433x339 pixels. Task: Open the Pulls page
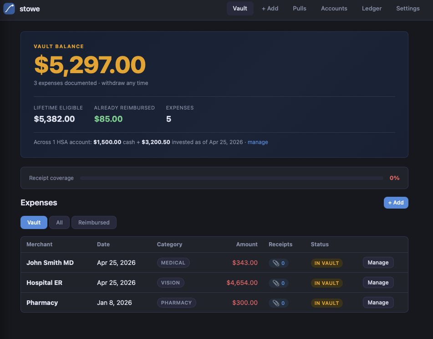pyautogui.click(x=299, y=9)
